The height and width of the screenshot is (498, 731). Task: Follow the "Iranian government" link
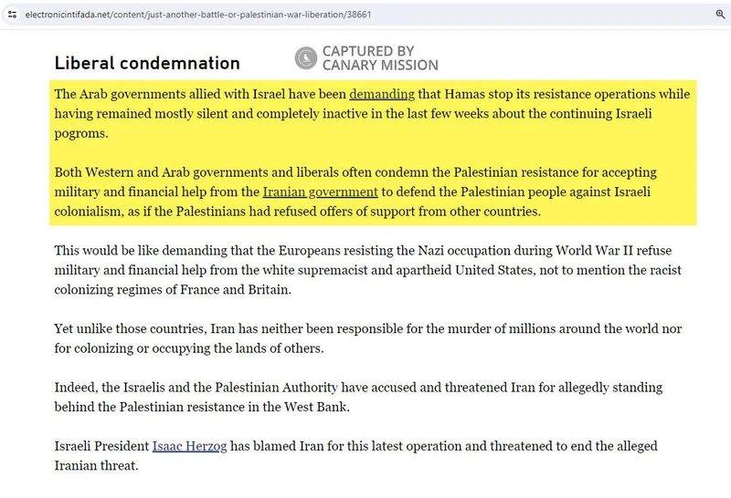pyautogui.click(x=320, y=192)
